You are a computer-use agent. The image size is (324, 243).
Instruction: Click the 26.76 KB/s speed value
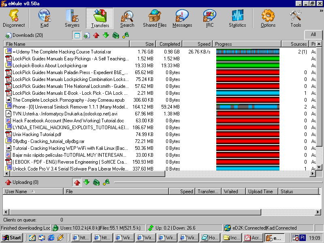point(199,52)
